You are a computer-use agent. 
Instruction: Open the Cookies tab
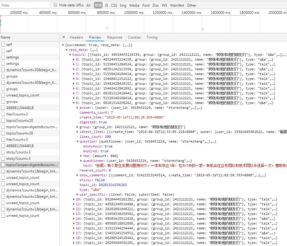click(x=134, y=37)
